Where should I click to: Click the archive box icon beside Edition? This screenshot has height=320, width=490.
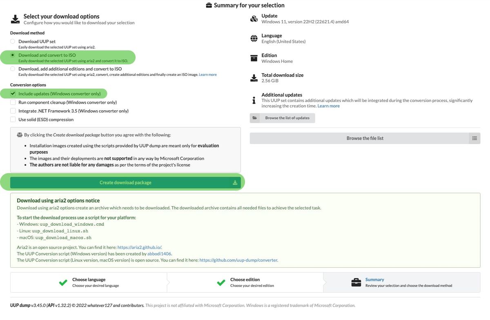click(254, 58)
